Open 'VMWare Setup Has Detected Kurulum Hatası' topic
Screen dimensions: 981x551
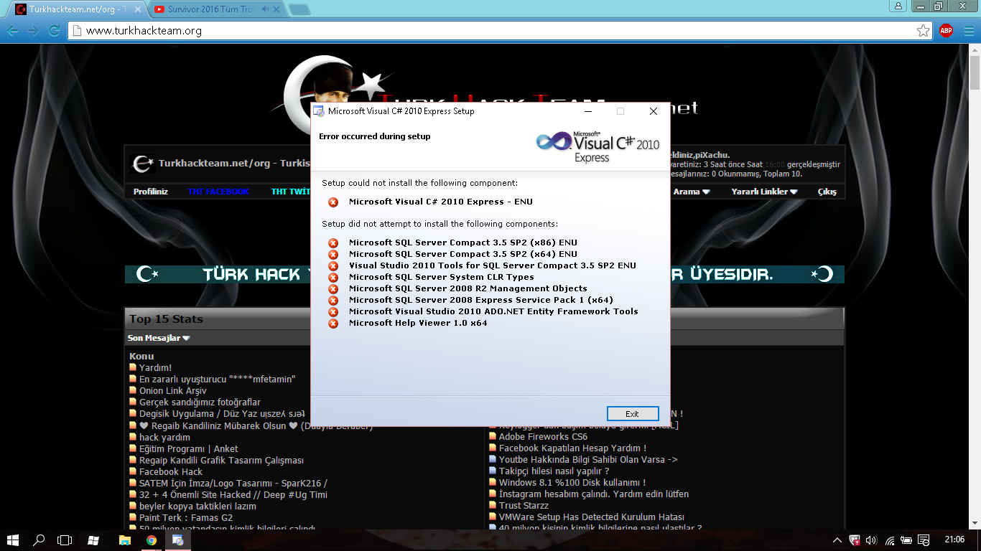[592, 517]
